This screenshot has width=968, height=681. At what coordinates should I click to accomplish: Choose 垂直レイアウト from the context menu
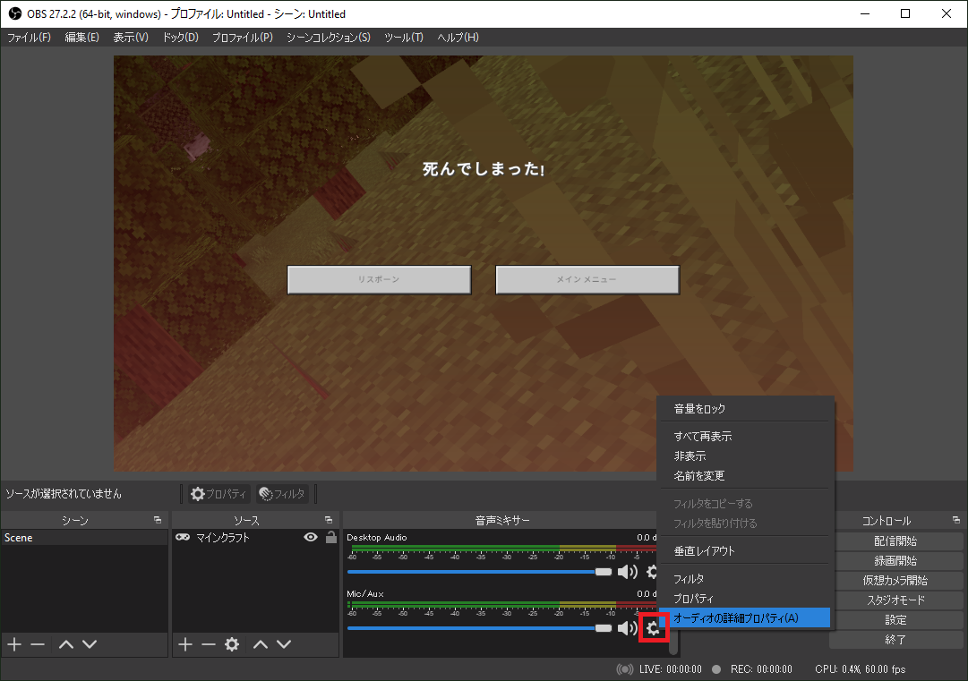[704, 551]
